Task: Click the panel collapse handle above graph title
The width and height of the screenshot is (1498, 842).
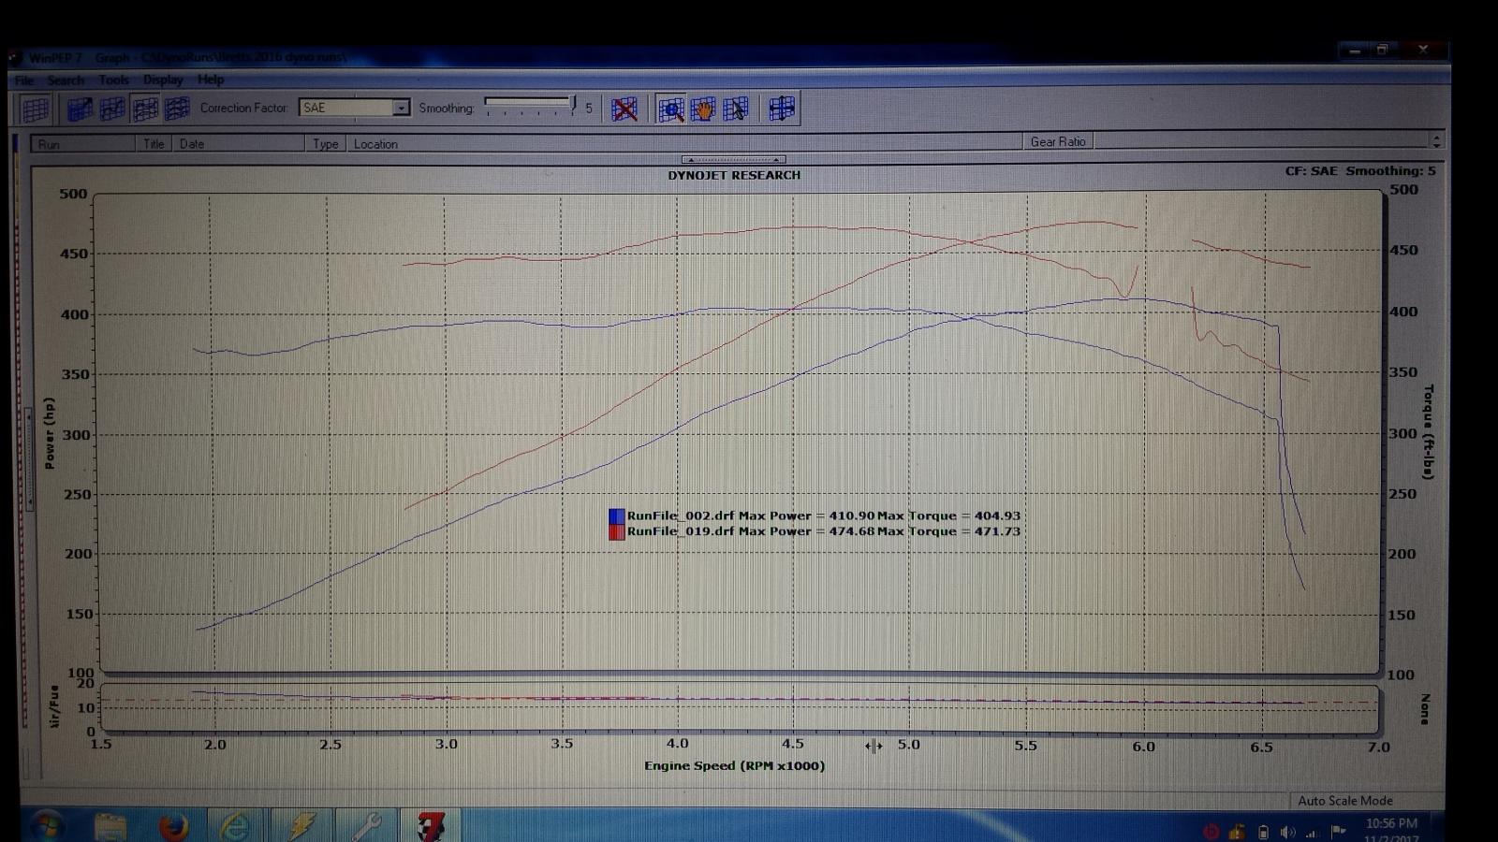Action: click(733, 160)
